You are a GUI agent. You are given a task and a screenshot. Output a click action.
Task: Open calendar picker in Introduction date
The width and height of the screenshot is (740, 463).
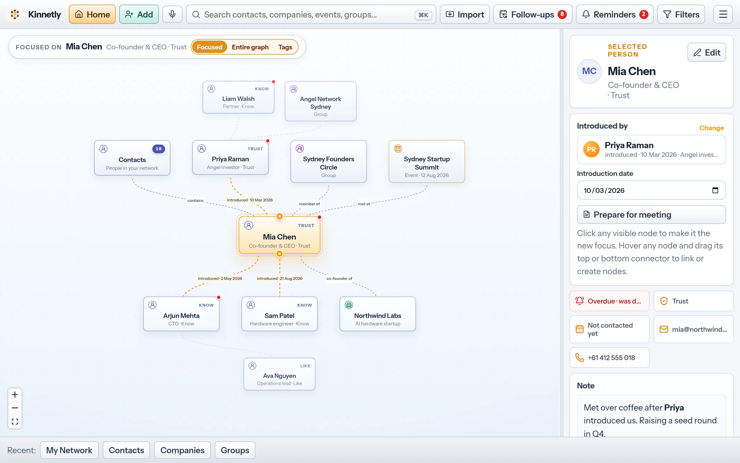(x=715, y=190)
